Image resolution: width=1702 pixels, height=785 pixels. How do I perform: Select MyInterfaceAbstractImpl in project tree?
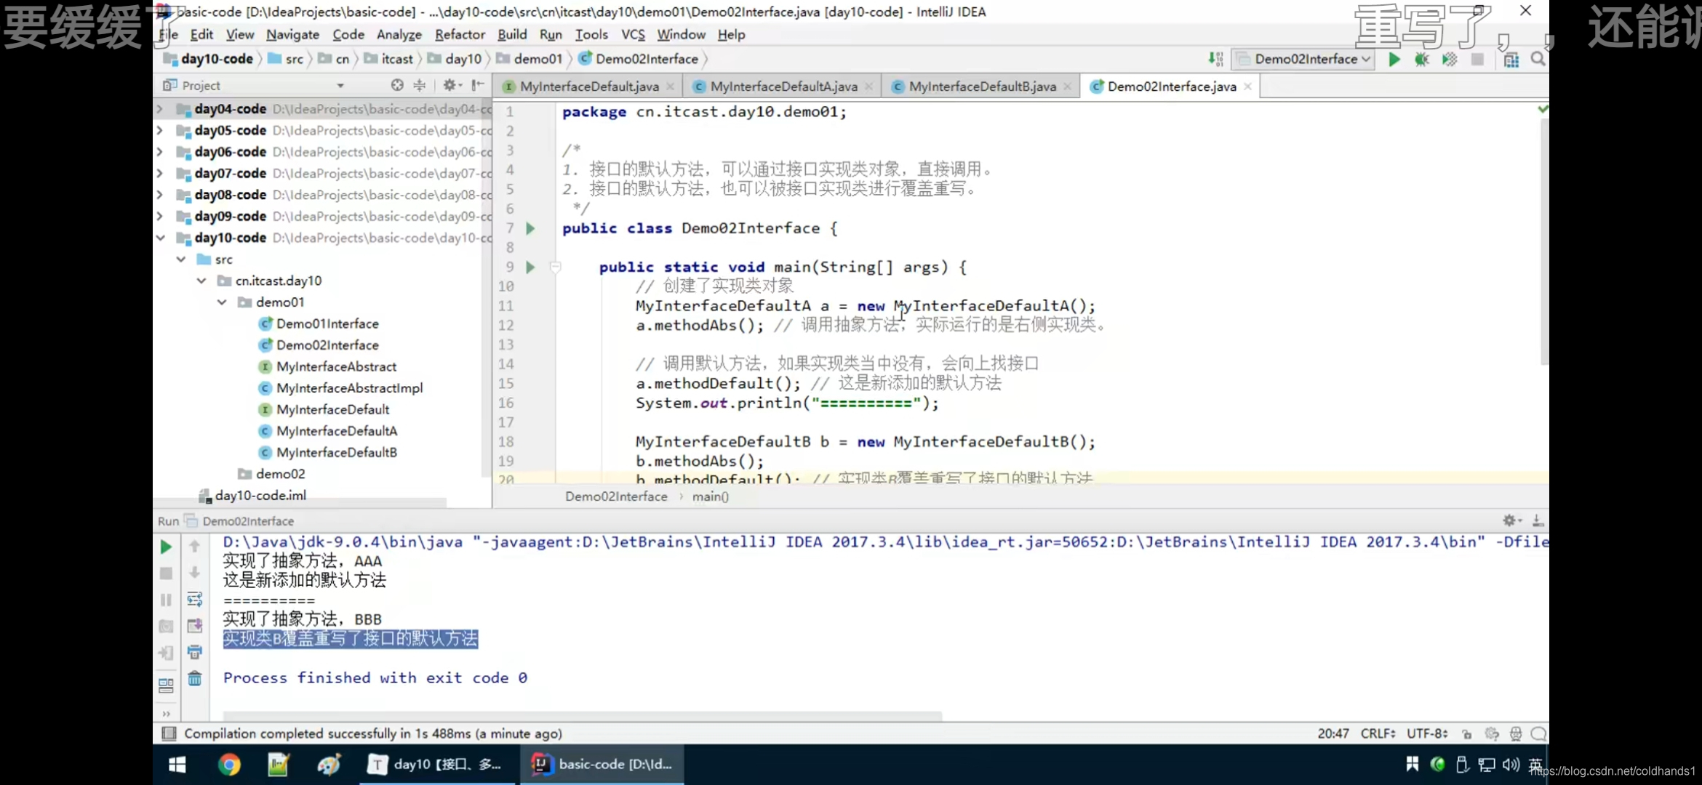pyautogui.click(x=349, y=388)
